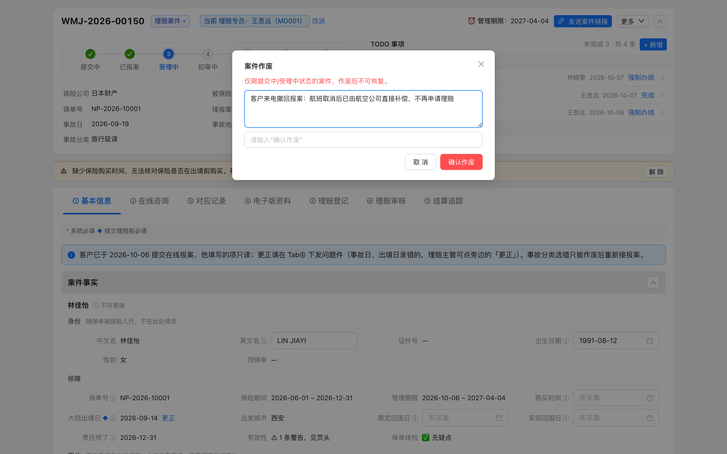Focus the 请输入"确认作废" input field
This screenshot has width=727, height=454.
click(363, 140)
